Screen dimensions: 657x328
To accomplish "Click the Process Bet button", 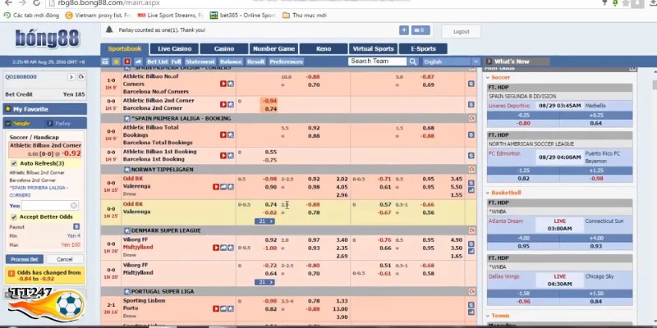I will click(25, 259).
